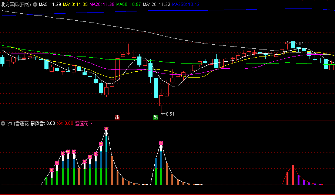The height and width of the screenshot is (195, 335).
Task: Click the magenta MA20: 11.39 label
Action: point(102,4)
